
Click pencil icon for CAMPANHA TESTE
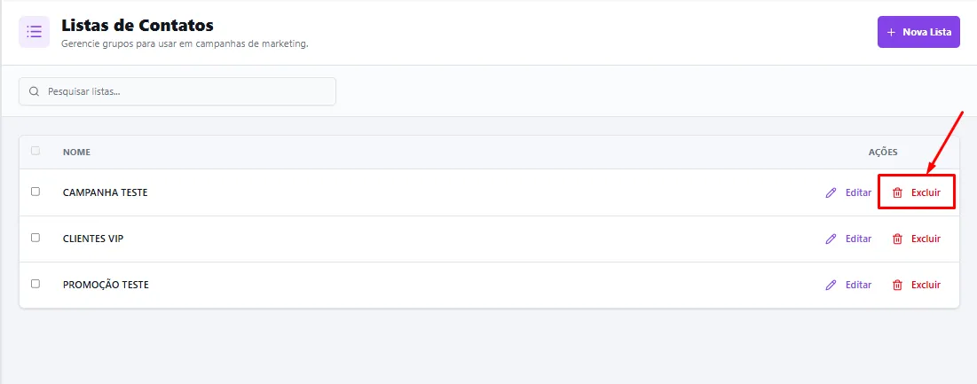831,193
